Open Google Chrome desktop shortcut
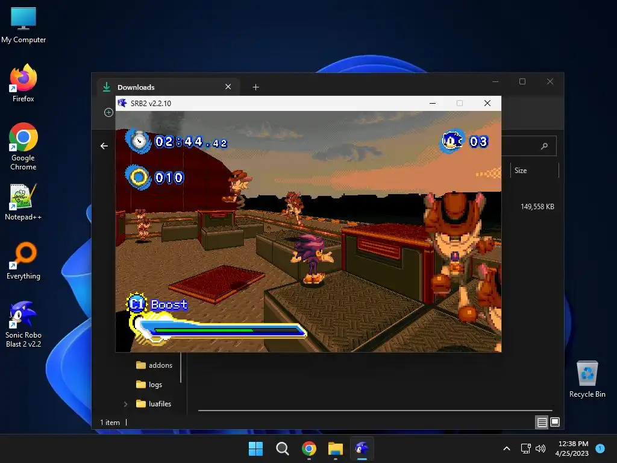Viewport: 617px width, 463px height. click(23, 146)
